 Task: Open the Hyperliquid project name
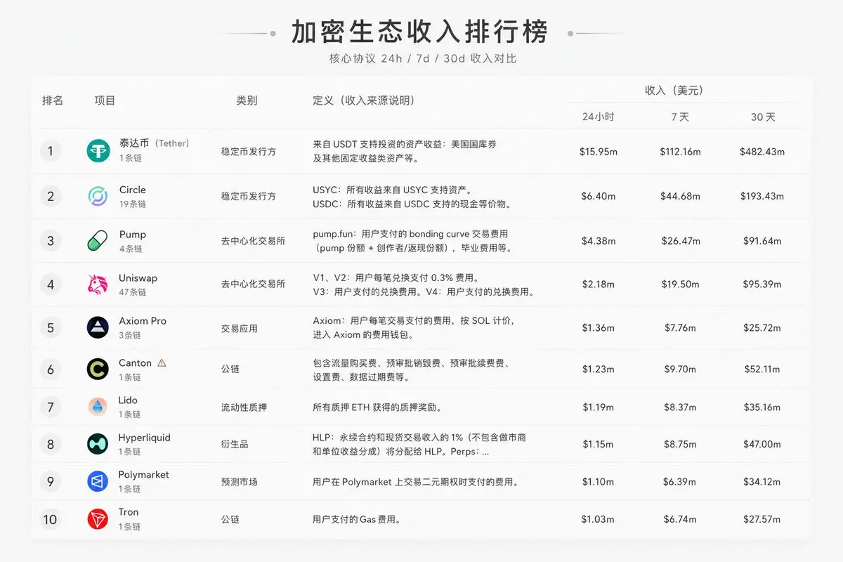coord(144,438)
